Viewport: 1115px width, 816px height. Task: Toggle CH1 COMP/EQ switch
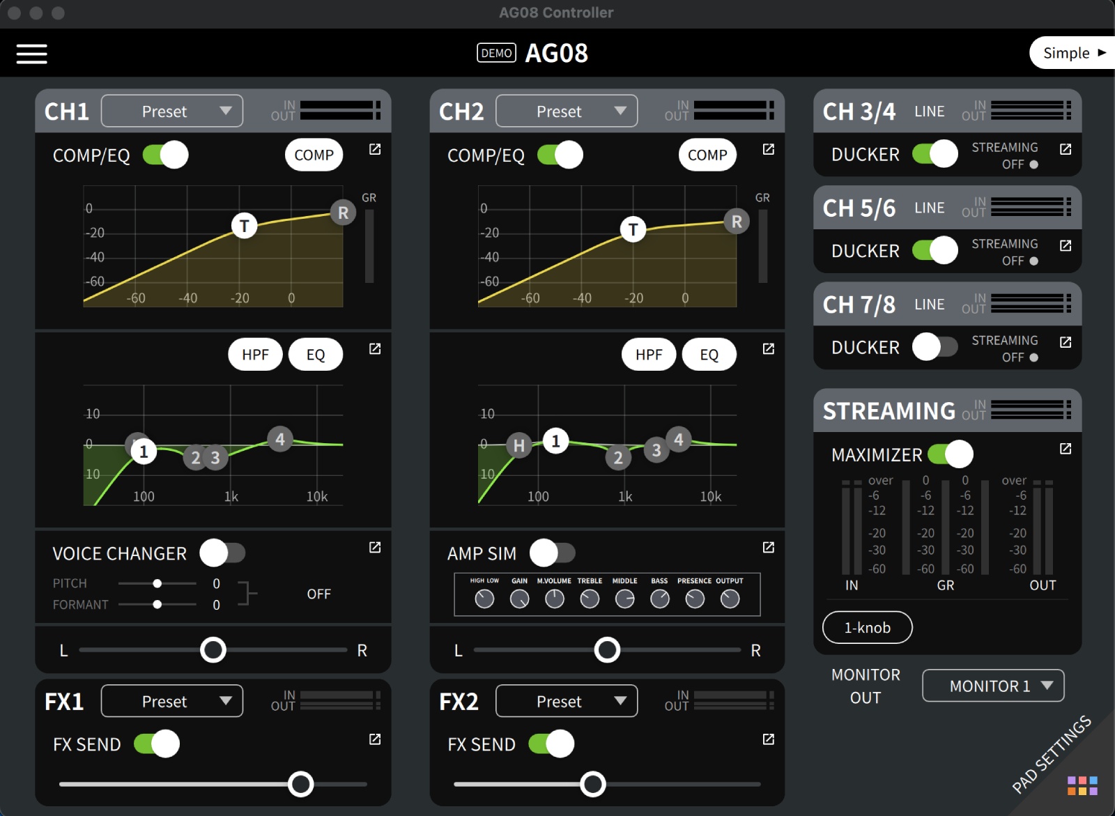pos(165,155)
